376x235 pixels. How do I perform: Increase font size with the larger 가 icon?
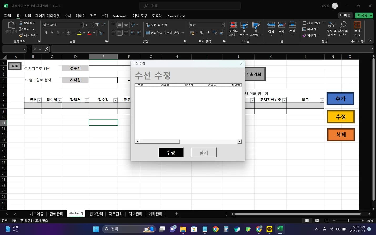[x=97, y=25]
